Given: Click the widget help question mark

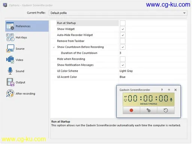Looking at the screenshot, I should (162, 90).
